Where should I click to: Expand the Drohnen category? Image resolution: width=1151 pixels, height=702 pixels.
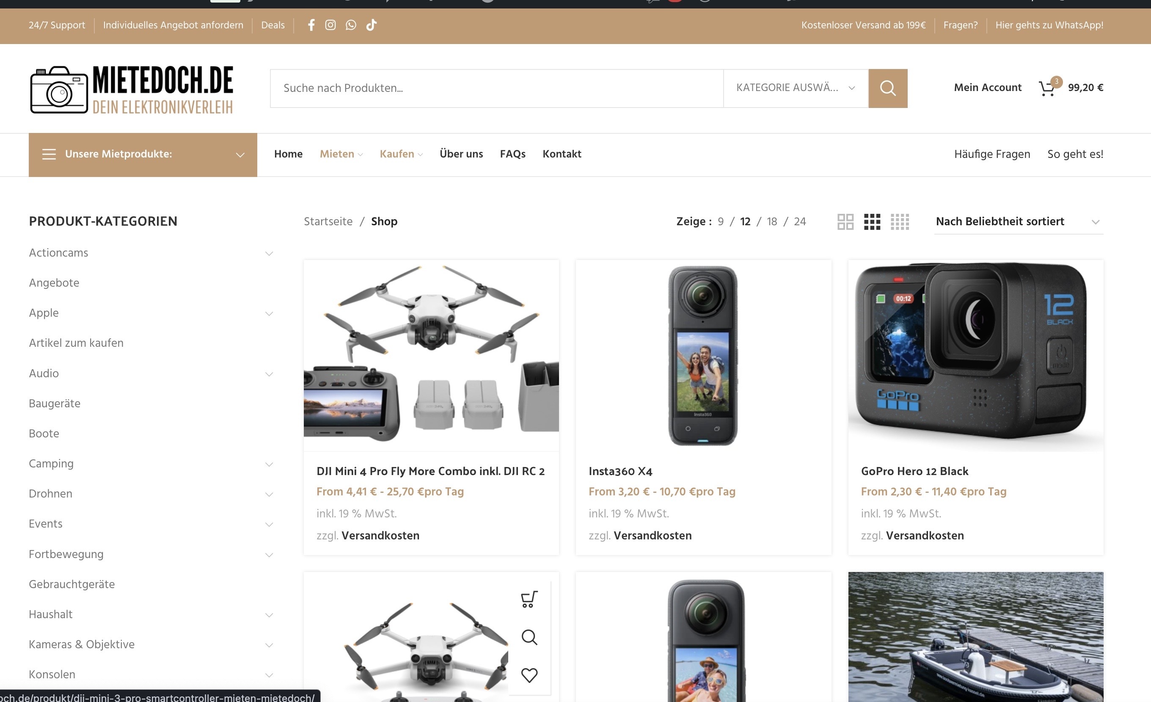269,495
